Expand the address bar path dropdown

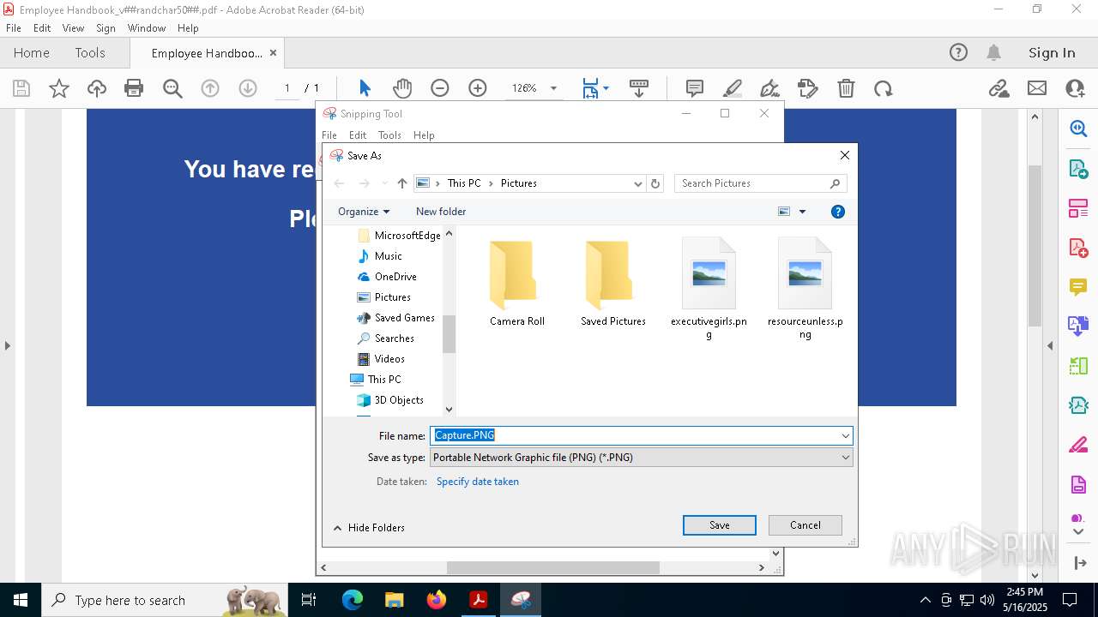[637, 183]
